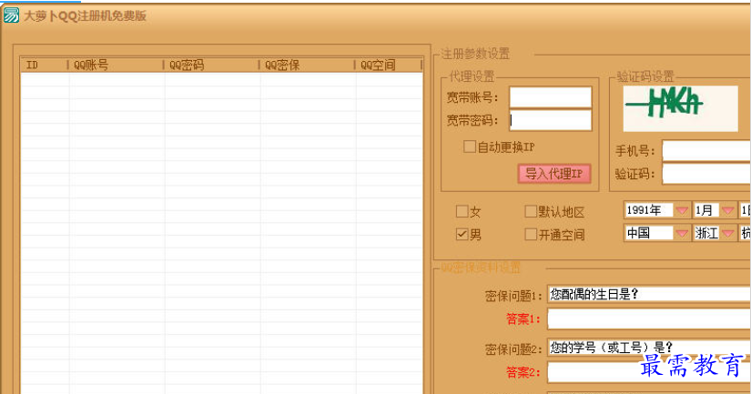Enable the 自动更换IP checkbox
The height and width of the screenshot is (394, 751).
click(x=470, y=146)
